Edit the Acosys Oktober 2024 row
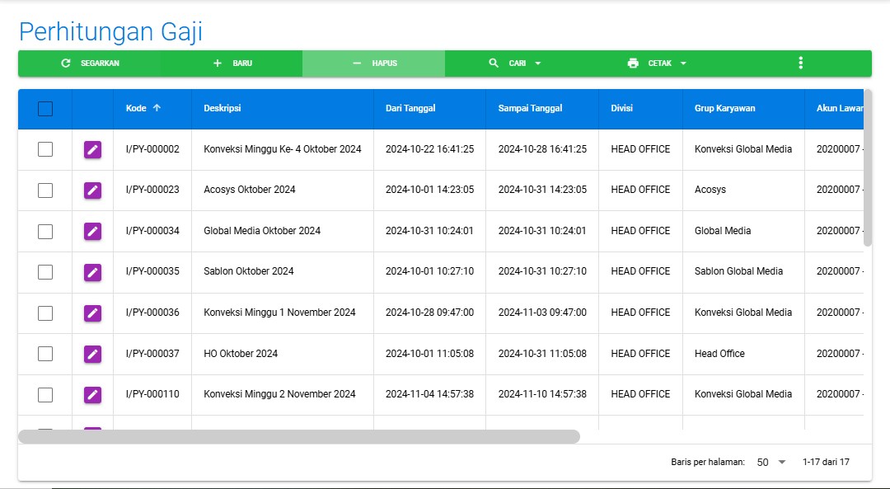The height and width of the screenshot is (489, 890). pyautogui.click(x=92, y=190)
